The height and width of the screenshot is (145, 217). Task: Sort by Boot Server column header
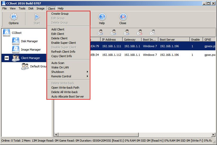pyautogui.click(x=174, y=40)
